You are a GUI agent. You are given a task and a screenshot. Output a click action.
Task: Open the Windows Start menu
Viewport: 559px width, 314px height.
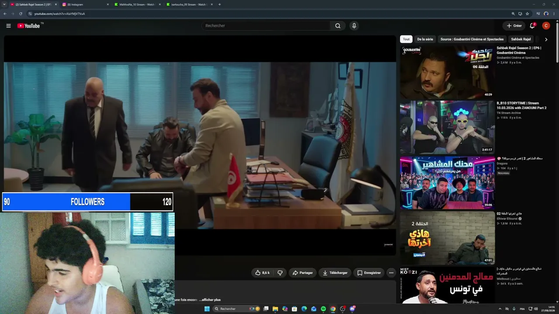click(207, 309)
